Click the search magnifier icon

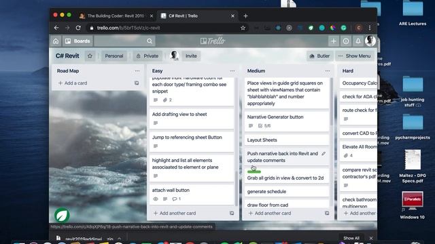150,41
